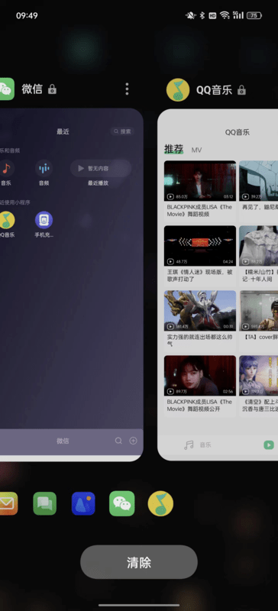Open the mail envelope icon in the app row

coord(8,503)
